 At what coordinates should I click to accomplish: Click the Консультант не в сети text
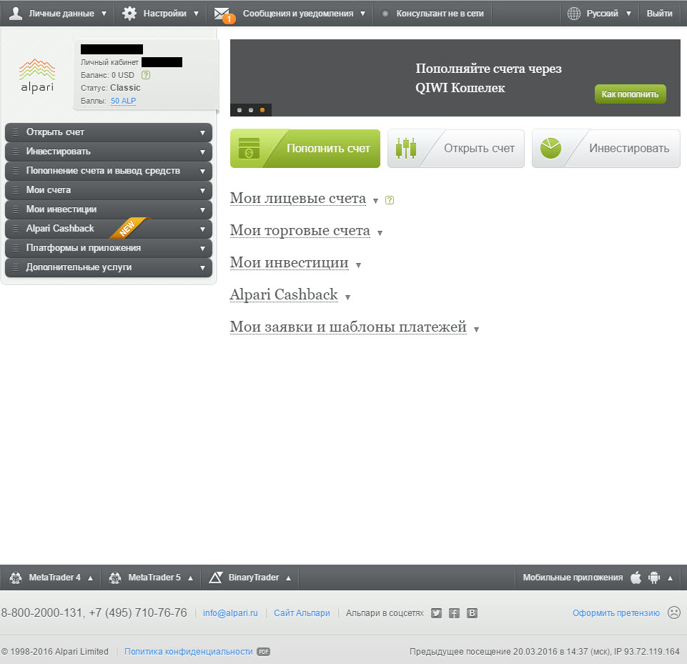[440, 14]
